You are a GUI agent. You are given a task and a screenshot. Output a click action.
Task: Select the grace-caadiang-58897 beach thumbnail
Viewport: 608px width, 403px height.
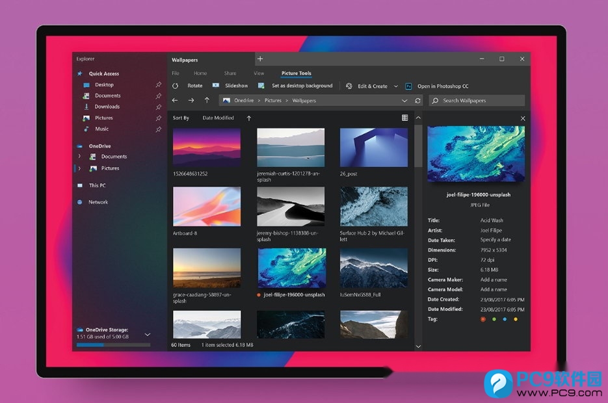207,268
